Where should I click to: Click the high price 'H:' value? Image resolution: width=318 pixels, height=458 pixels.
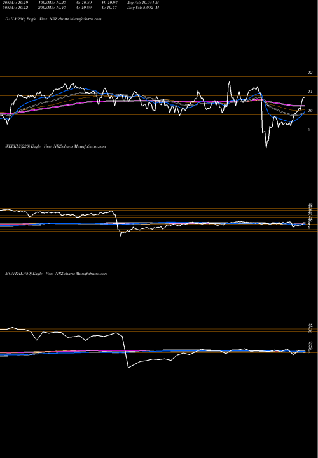[x=111, y=3]
